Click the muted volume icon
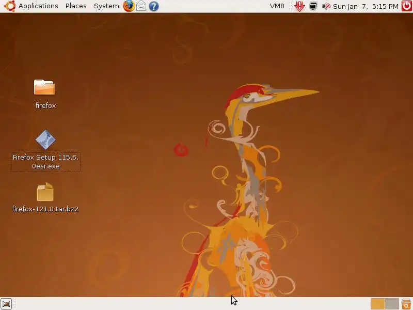The width and height of the screenshot is (413, 310). [326, 6]
